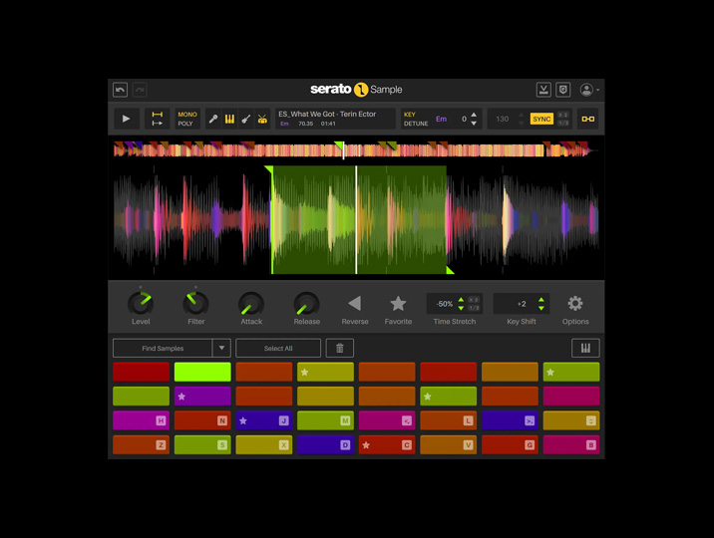Trigger the orange pad labeled L
This screenshot has height=538, width=714.
click(449, 420)
